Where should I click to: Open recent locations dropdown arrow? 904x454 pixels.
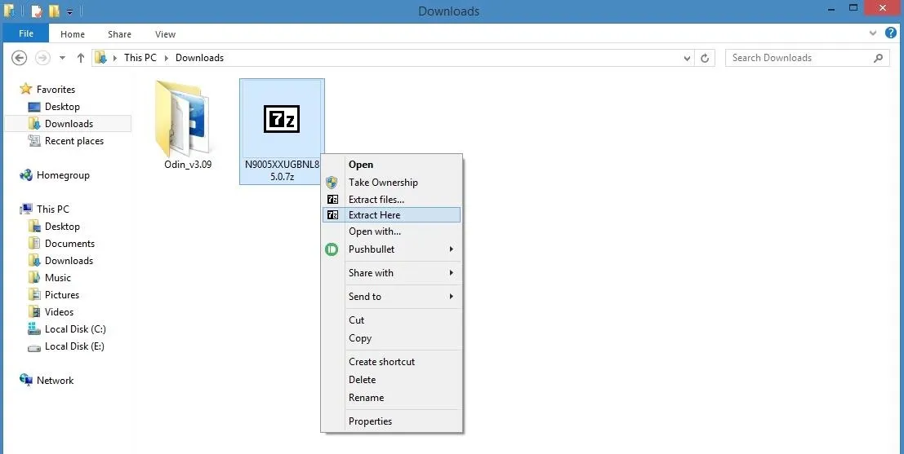coord(62,58)
